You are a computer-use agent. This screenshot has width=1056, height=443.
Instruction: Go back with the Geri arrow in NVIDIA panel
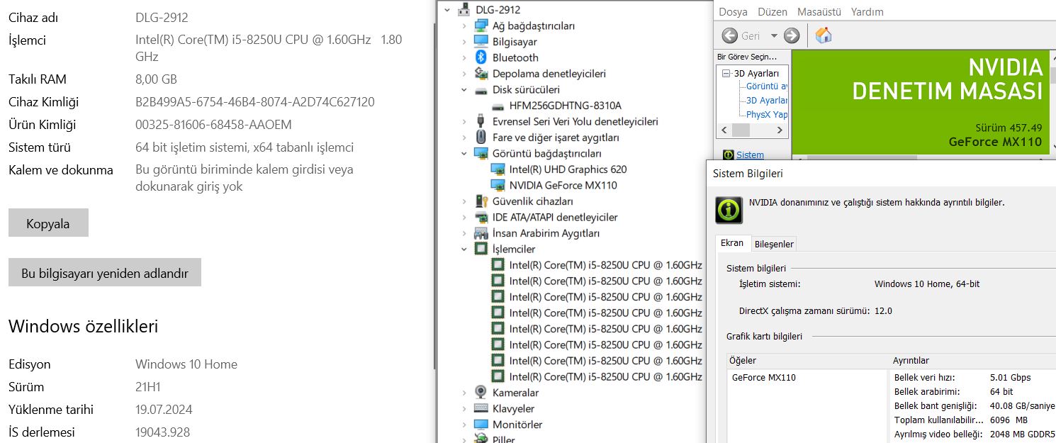pos(730,35)
